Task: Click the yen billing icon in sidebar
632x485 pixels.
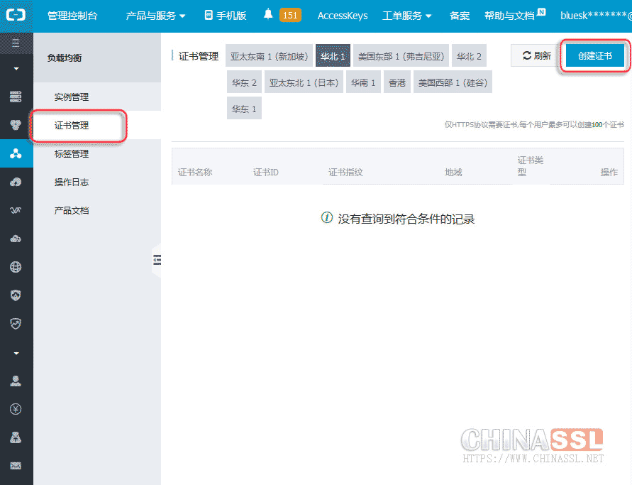Action: pyautogui.click(x=16, y=409)
